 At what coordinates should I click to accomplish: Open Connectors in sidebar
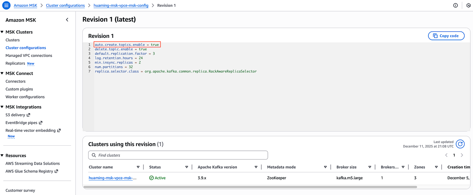point(16,81)
